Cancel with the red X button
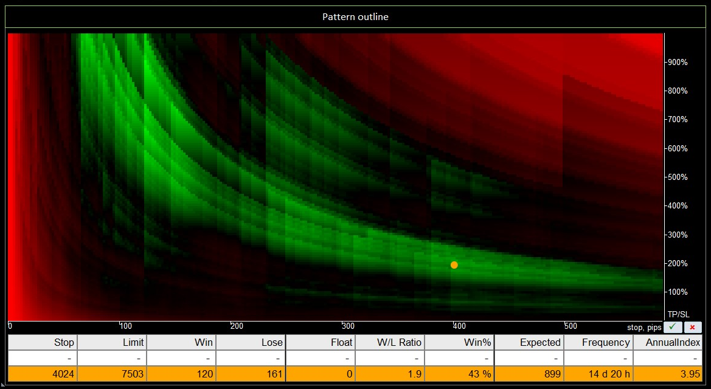 (x=692, y=327)
